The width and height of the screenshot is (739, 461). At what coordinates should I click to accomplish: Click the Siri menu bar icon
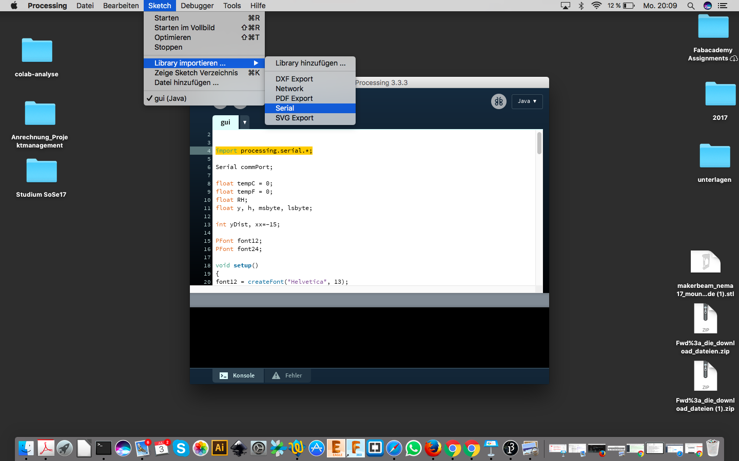(708, 6)
